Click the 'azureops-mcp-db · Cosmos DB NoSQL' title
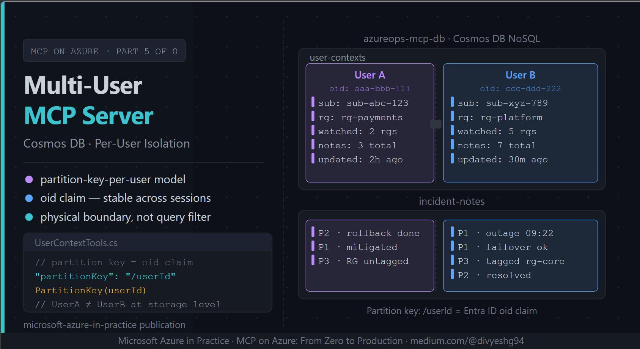Image resolution: width=640 pixels, height=349 pixels. pos(452,39)
